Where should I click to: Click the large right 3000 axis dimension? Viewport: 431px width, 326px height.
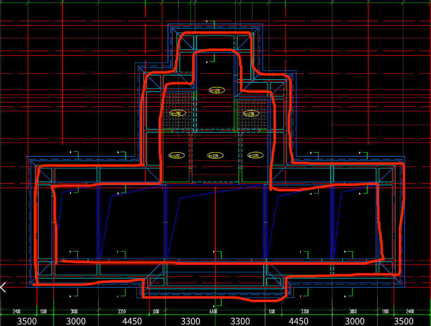pyautogui.click(x=355, y=321)
